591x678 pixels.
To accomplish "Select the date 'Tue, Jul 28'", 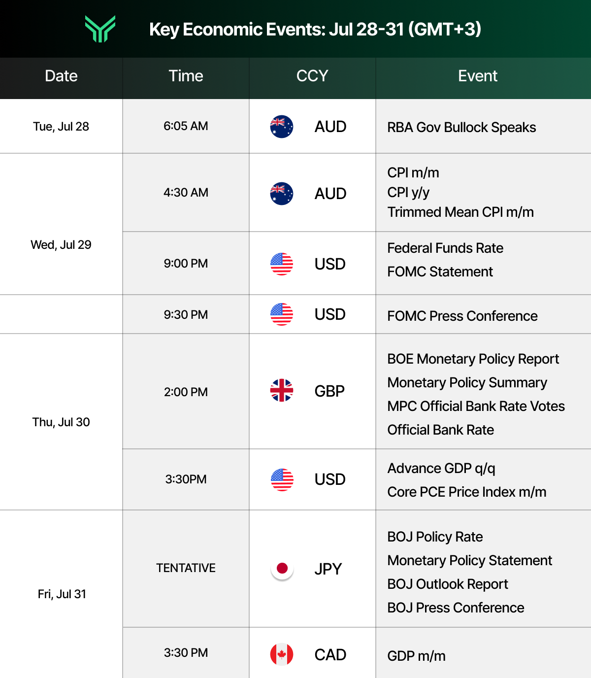I will click(x=61, y=127).
